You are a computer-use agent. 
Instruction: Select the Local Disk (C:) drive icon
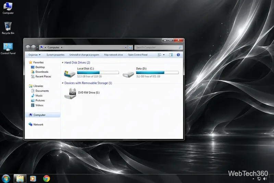coord(70,73)
